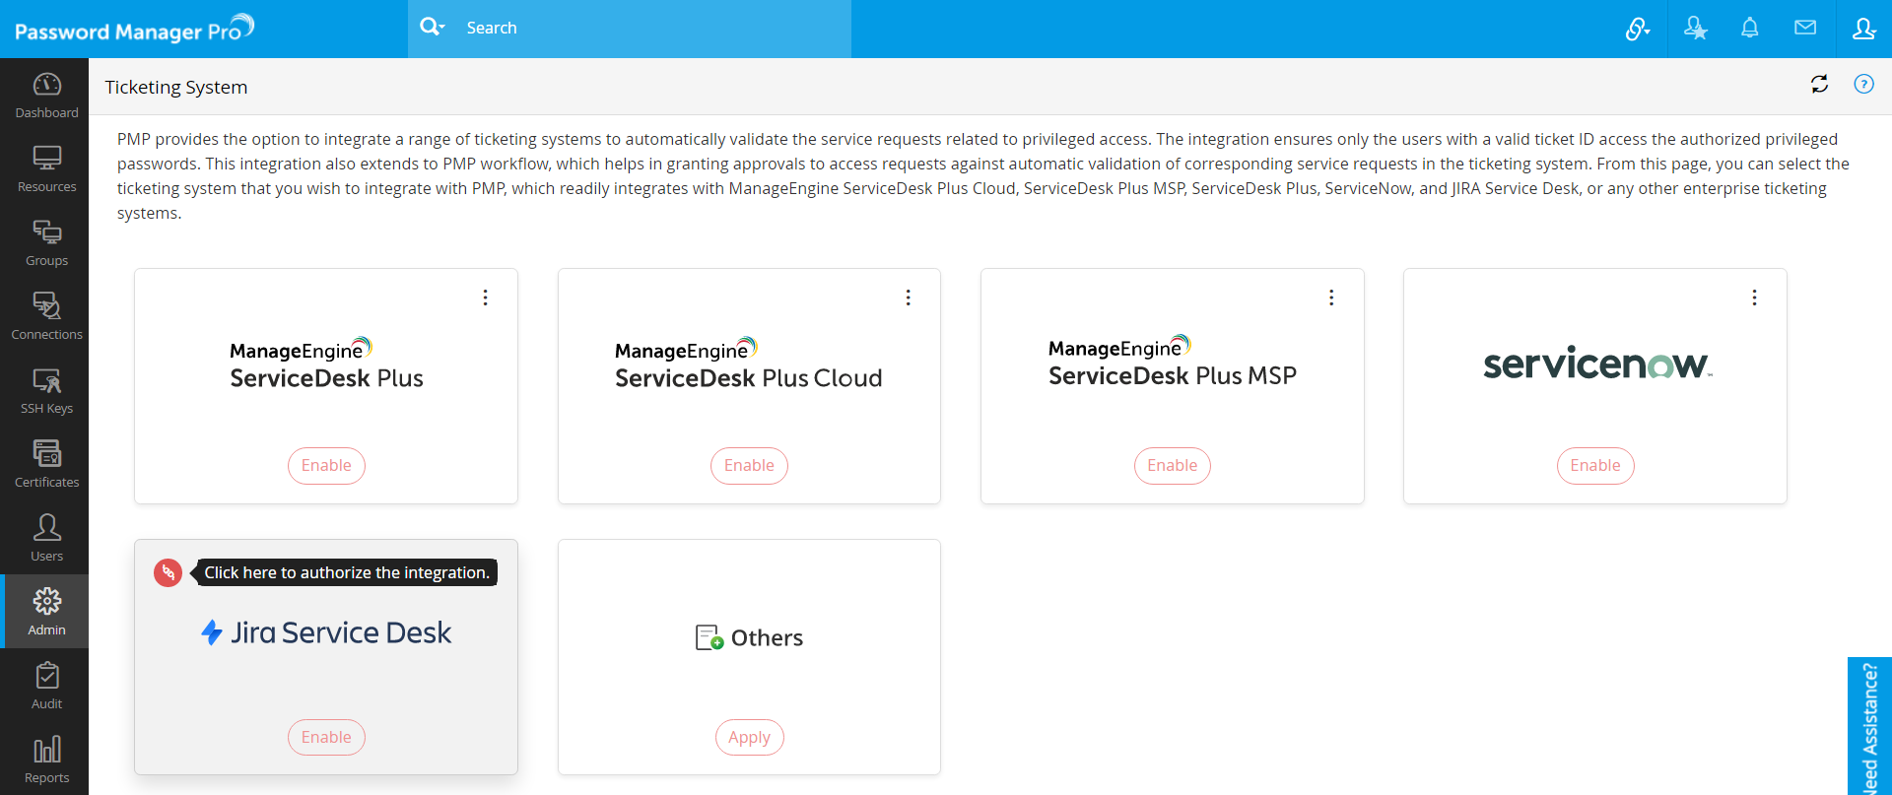Image resolution: width=1892 pixels, height=795 pixels.
Task: Click the Others ticketing system icon
Action: 709,637
